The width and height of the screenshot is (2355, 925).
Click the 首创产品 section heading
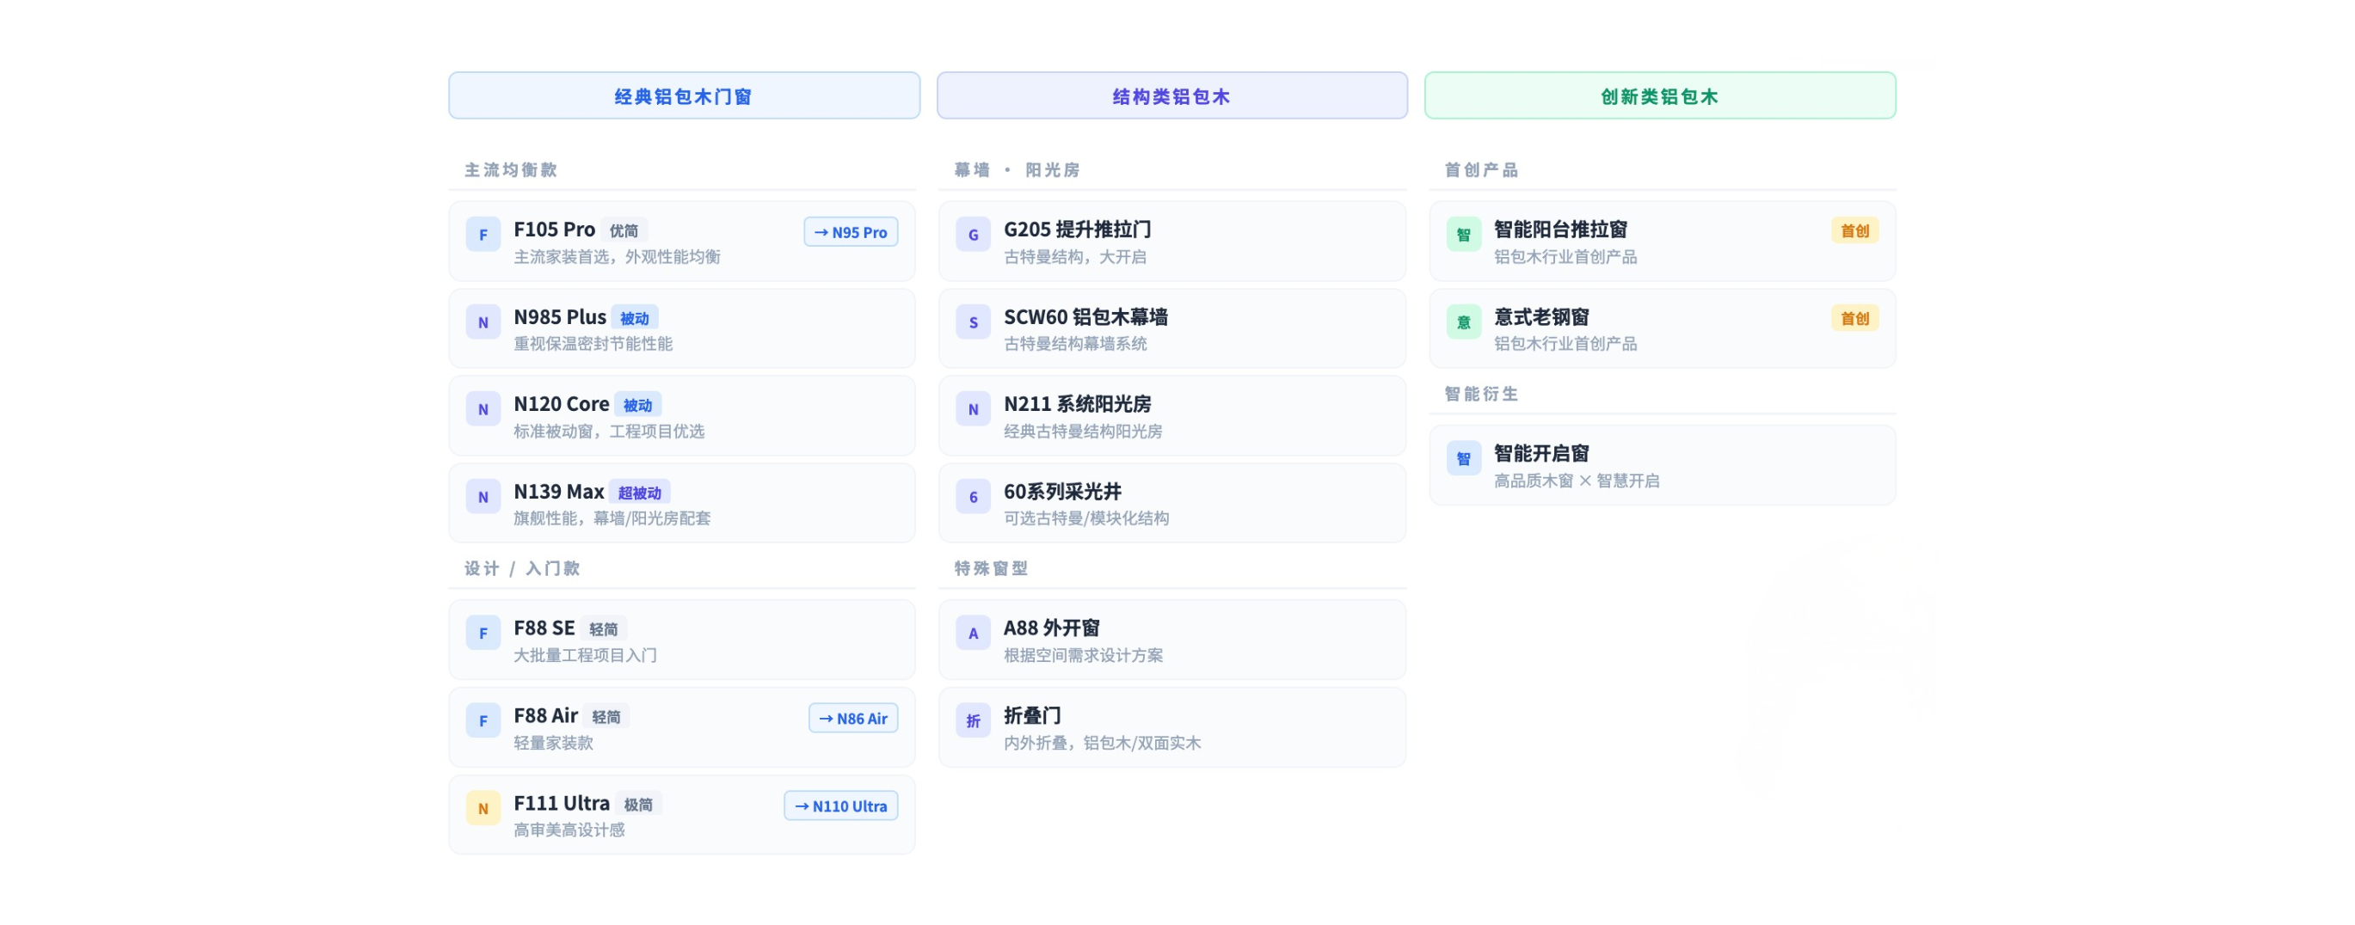coord(1481,170)
